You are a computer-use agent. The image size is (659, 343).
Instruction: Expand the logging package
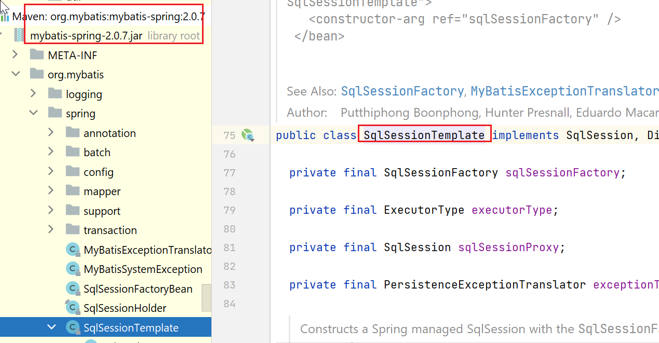(33, 93)
